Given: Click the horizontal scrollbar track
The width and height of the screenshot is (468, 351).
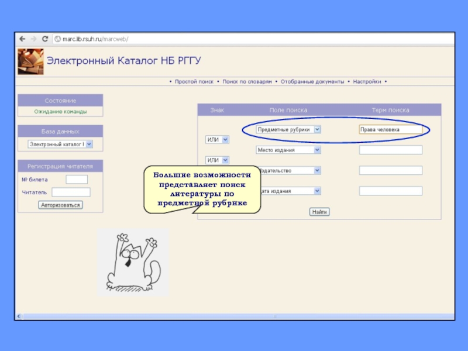Looking at the screenshot, I should (x=238, y=316).
